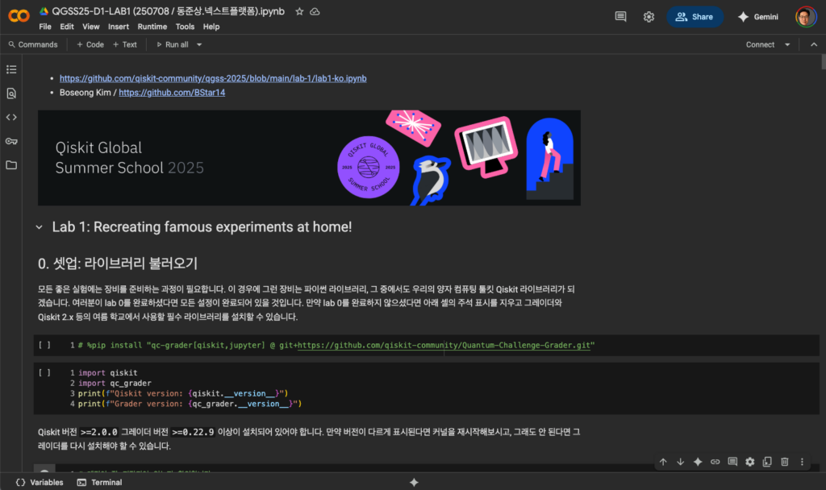Viewport: 826px width, 490px height.
Task: Open the File menu
Action: (x=45, y=27)
